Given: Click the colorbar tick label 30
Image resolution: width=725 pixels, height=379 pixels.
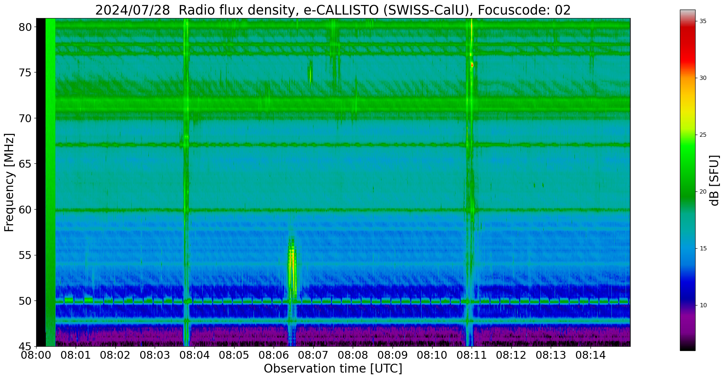Looking at the screenshot, I should (x=703, y=78).
